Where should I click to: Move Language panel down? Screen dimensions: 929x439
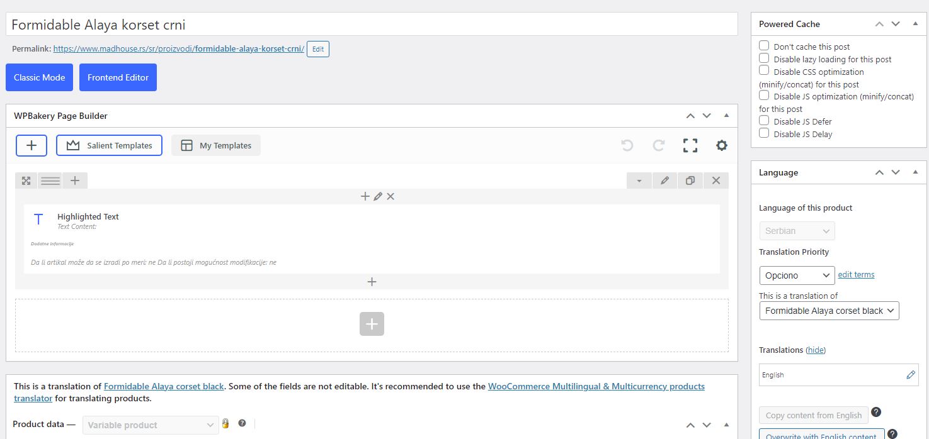[896, 172]
